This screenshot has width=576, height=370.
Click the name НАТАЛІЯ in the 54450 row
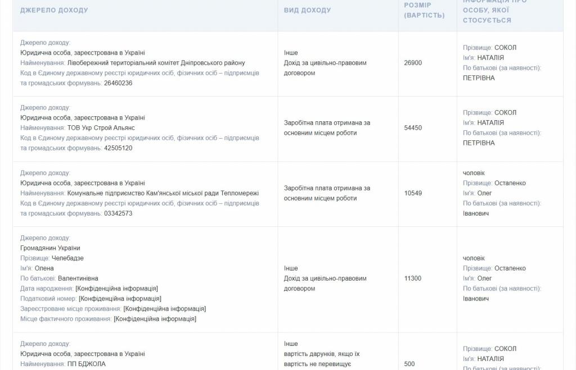click(490, 123)
